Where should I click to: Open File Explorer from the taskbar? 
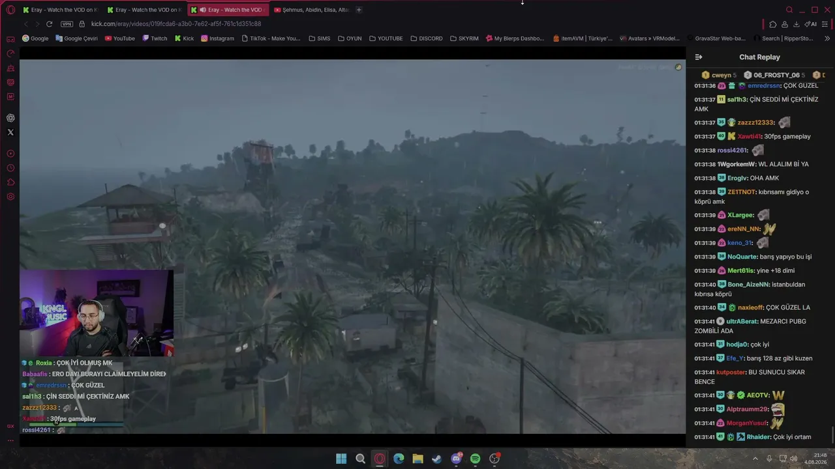point(417,459)
